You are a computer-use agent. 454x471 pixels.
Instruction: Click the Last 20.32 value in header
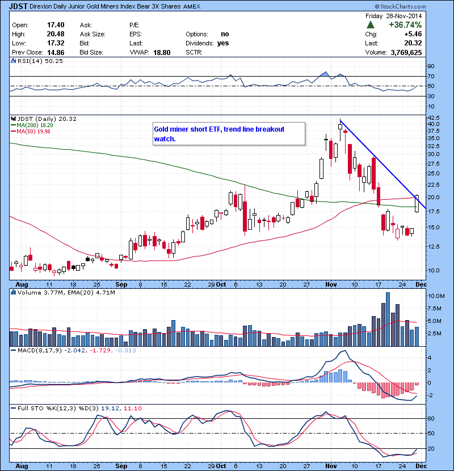click(413, 43)
